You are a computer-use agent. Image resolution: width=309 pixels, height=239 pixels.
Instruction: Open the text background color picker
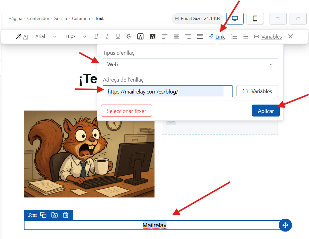point(152,36)
